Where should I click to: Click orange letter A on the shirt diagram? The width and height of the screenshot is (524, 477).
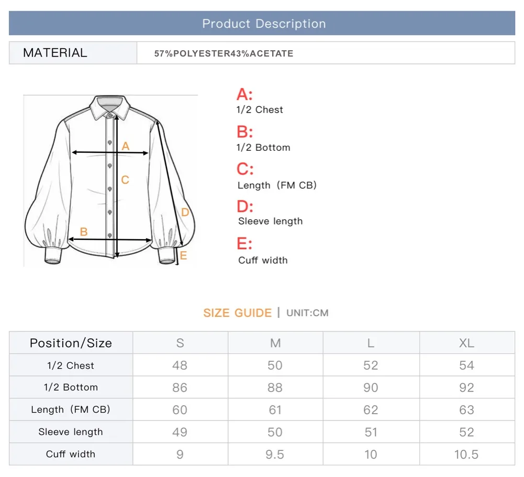click(126, 147)
